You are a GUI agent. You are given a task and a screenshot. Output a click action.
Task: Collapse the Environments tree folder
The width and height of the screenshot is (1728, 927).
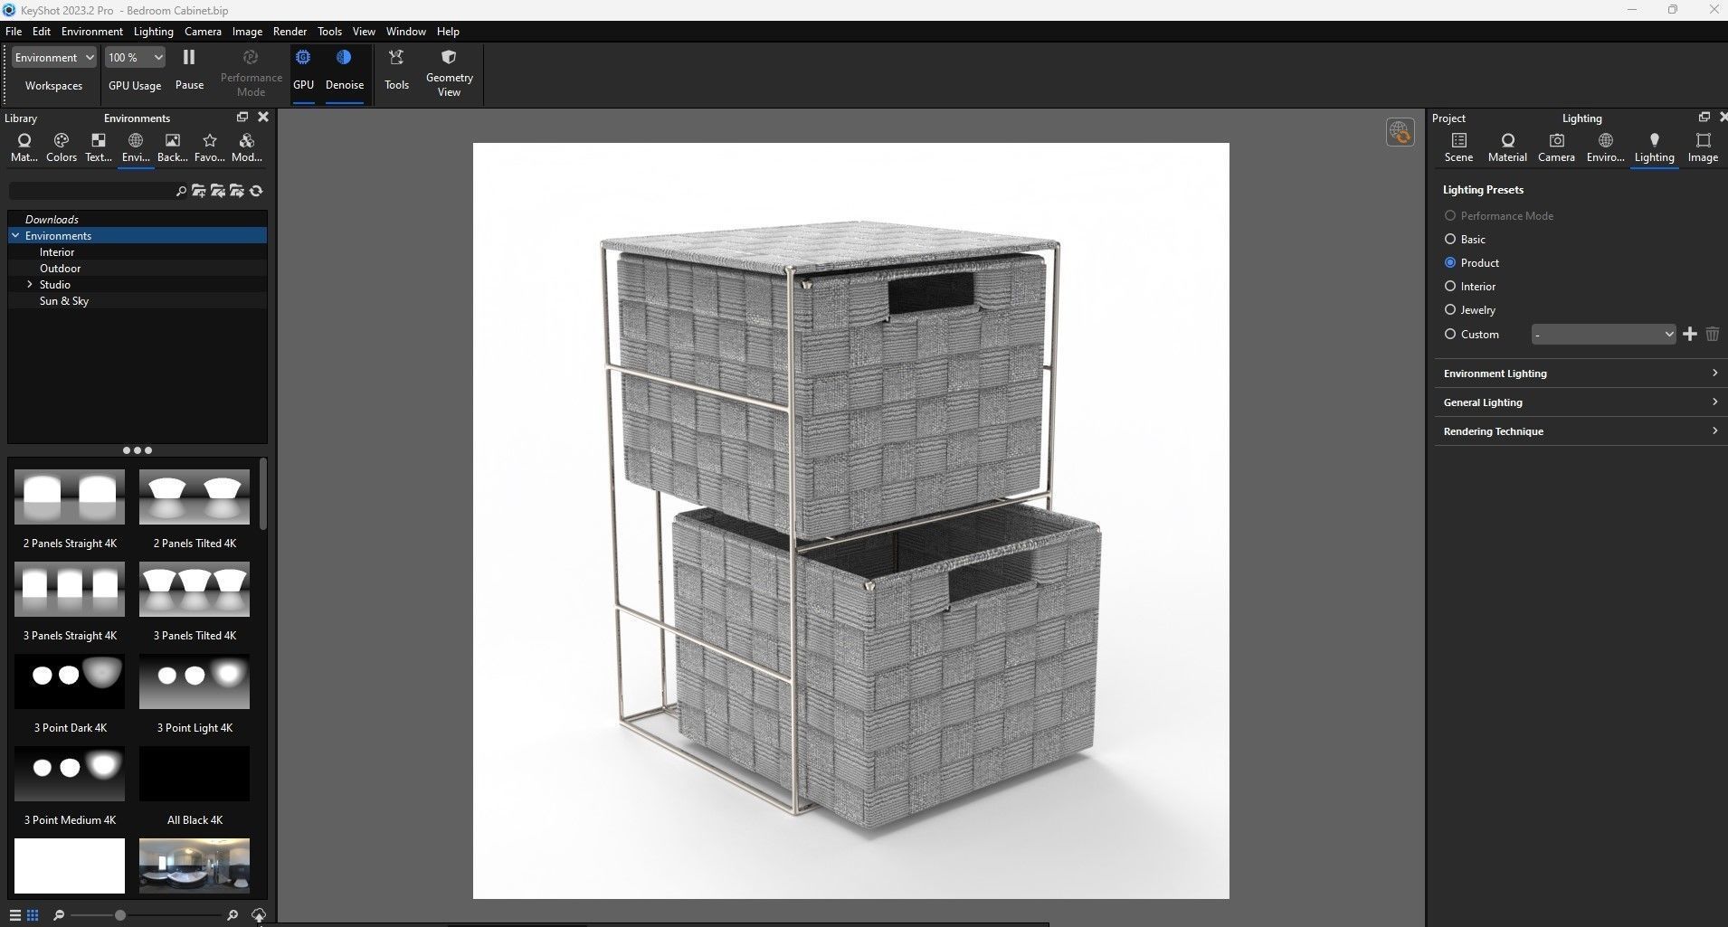point(15,235)
